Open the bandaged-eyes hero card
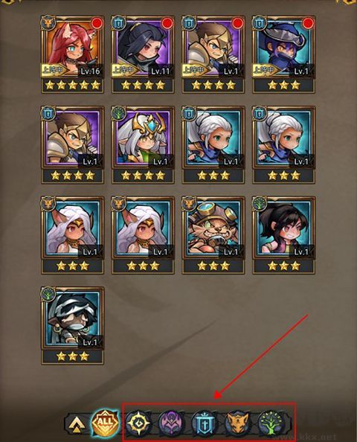 click(72, 326)
